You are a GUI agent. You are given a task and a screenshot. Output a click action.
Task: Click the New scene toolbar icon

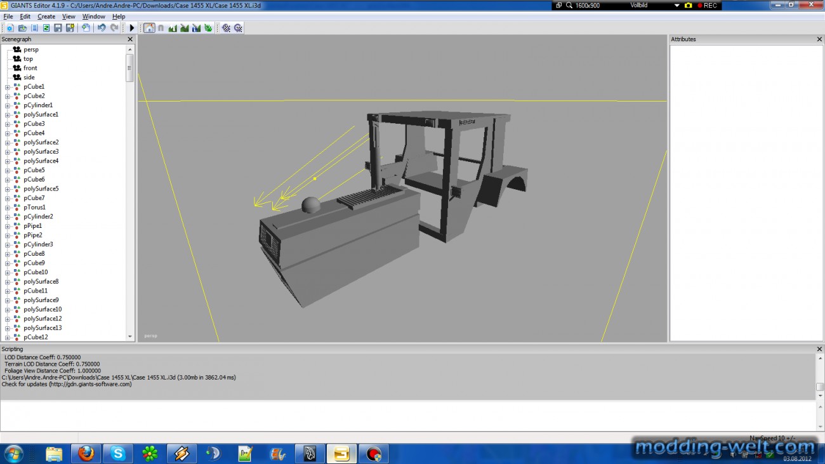[10, 28]
